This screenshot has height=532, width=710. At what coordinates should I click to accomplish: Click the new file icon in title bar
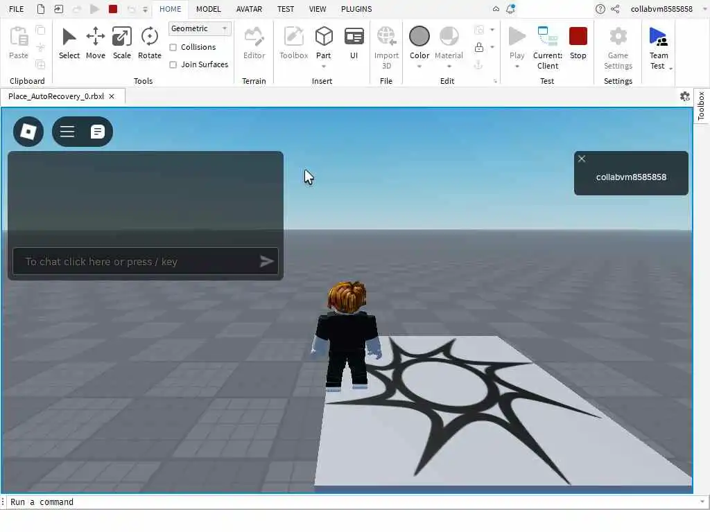point(41,9)
